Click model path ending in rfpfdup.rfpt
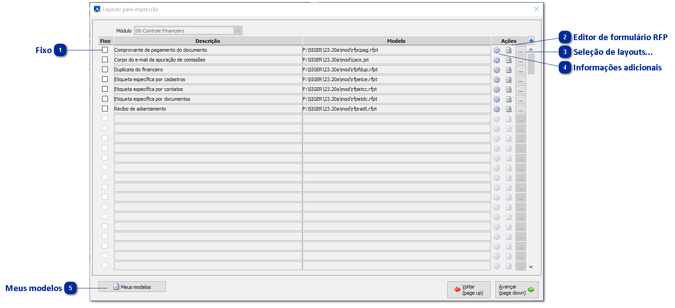 coord(397,70)
